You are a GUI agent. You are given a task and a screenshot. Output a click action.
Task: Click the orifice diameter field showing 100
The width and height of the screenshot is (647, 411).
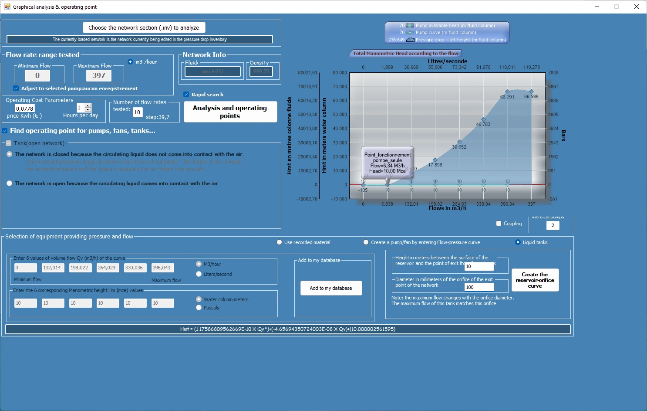pyautogui.click(x=479, y=287)
